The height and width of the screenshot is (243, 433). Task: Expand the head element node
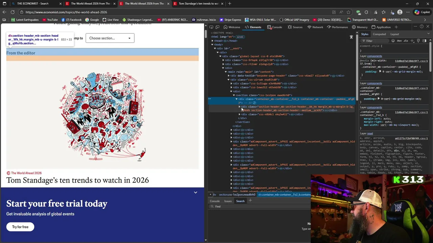(x=212, y=40)
